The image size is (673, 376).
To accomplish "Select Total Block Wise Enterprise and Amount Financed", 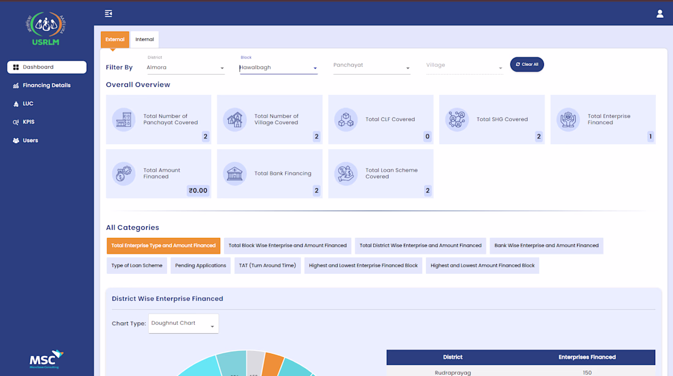I will click(x=288, y=246).
